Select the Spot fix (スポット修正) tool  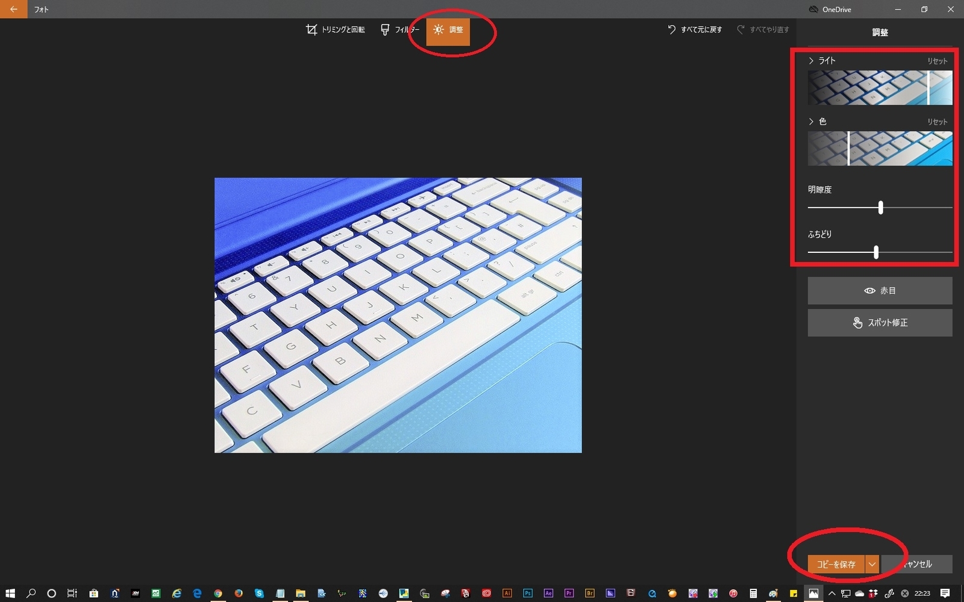coord(880,323)
